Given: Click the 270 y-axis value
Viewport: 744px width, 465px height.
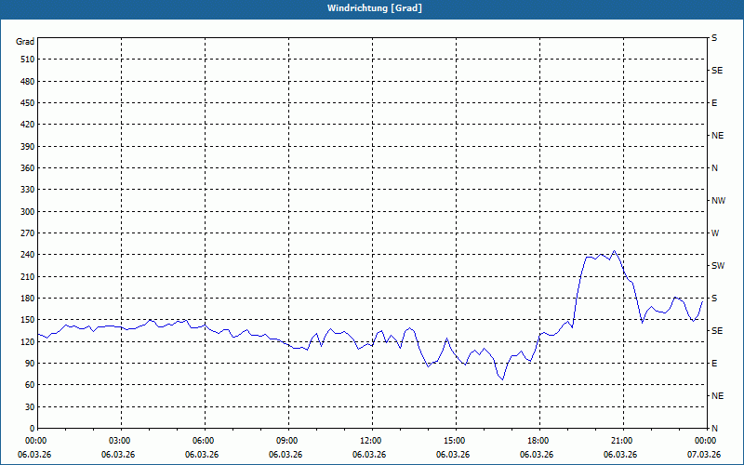Looking at the screenshot, I should [28, 233].
